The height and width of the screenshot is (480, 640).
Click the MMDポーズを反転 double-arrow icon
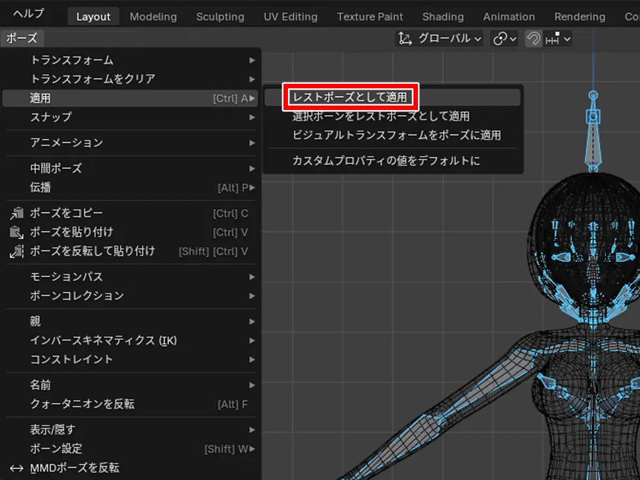tap(17, 468)
